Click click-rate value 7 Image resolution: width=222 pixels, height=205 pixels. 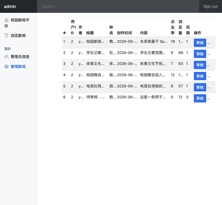[172, 64]
